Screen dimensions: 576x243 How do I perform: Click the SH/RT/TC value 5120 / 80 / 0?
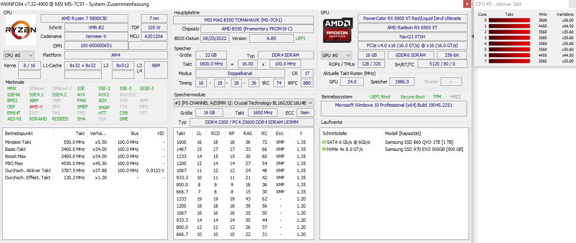[x=442, y=64]
